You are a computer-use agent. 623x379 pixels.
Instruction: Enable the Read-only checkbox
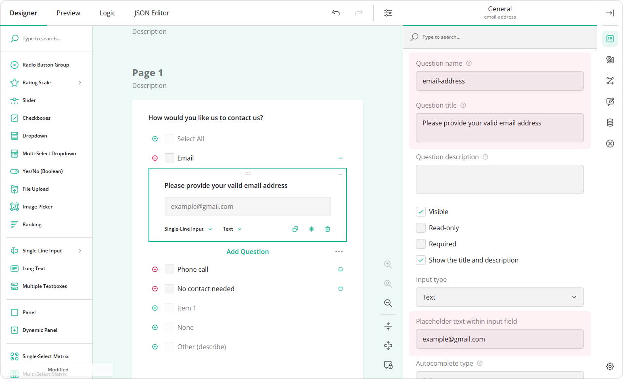[x=421, y=227]
